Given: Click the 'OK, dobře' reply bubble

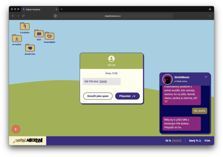Looking at the screenshot, I should (199, 111).
